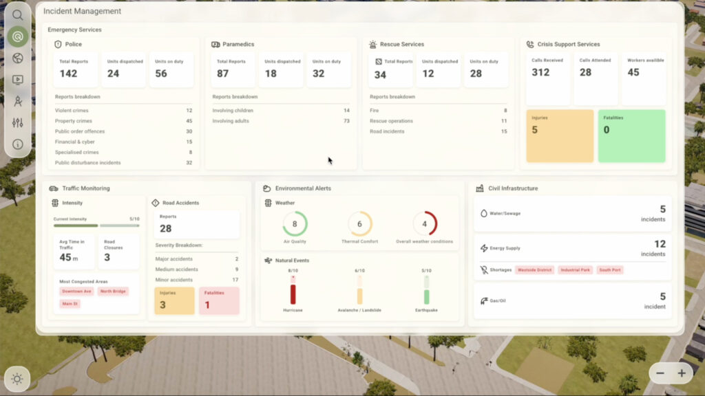Open Workers available card showing 45
The width and height of the screenshot is (705, 396).
(x=644, y=78)
